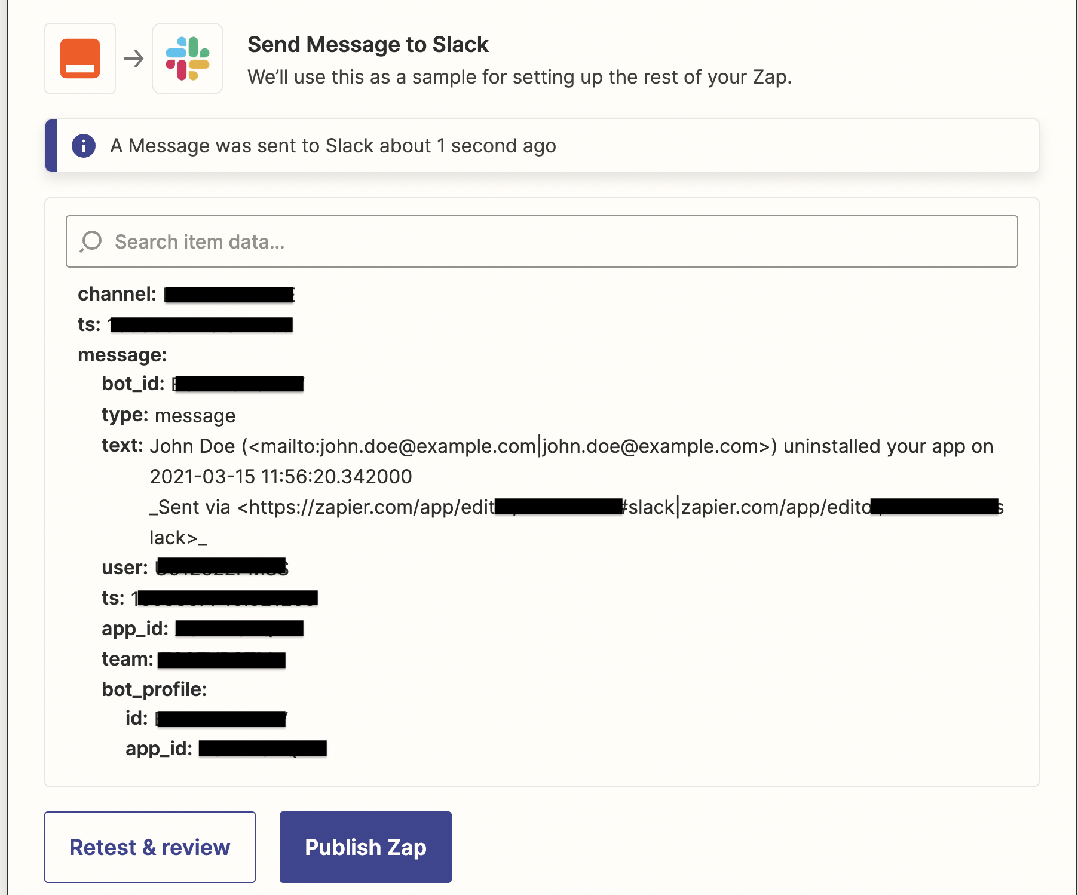Click the bot_profile key label
Screen dimensions: 1078x895
point(154,689)
